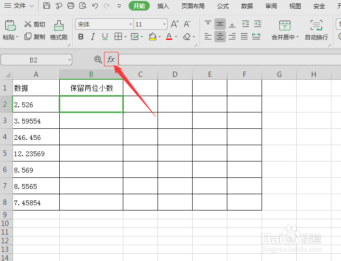Click the fill color bucket icon
The image size is (341, 261).
[153, 37]
